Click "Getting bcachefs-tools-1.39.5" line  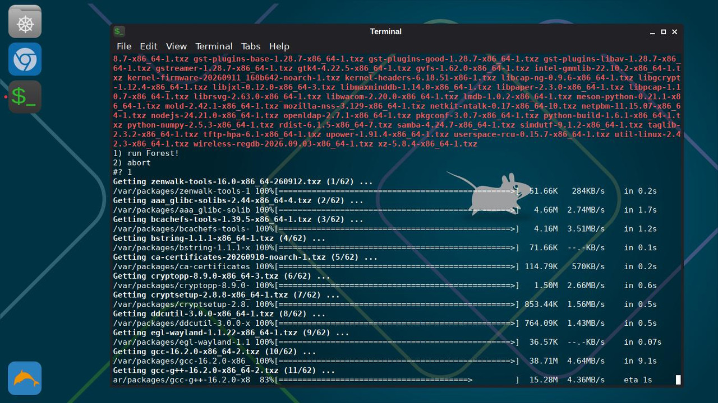[x=238, y=219]
